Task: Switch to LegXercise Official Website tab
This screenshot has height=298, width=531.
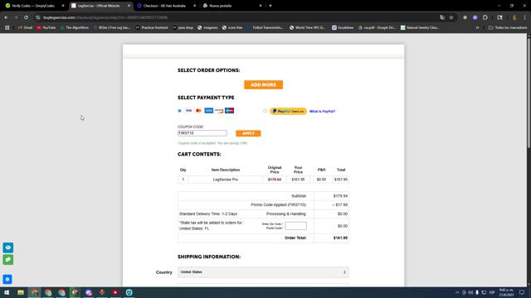Action: 99,6
